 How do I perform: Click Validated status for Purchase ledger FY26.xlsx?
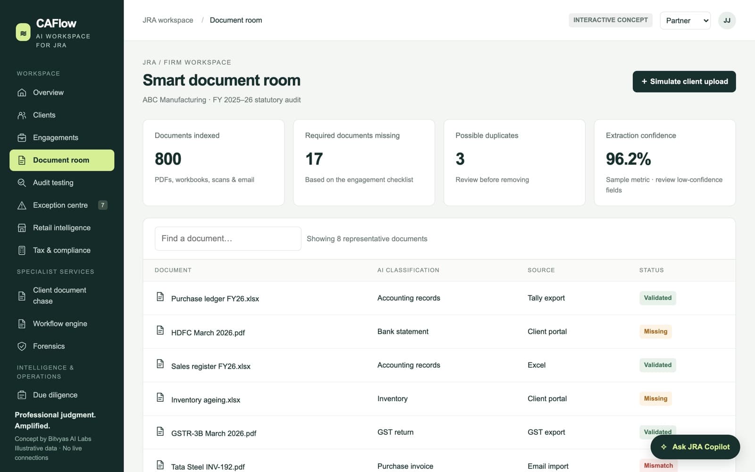pyautogui.click(x=658, y=298)
